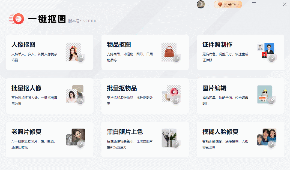Click the cat picture icon in 图片编辑
The width and height of the screenshot is (290, 170).
[x=266, y=95]
